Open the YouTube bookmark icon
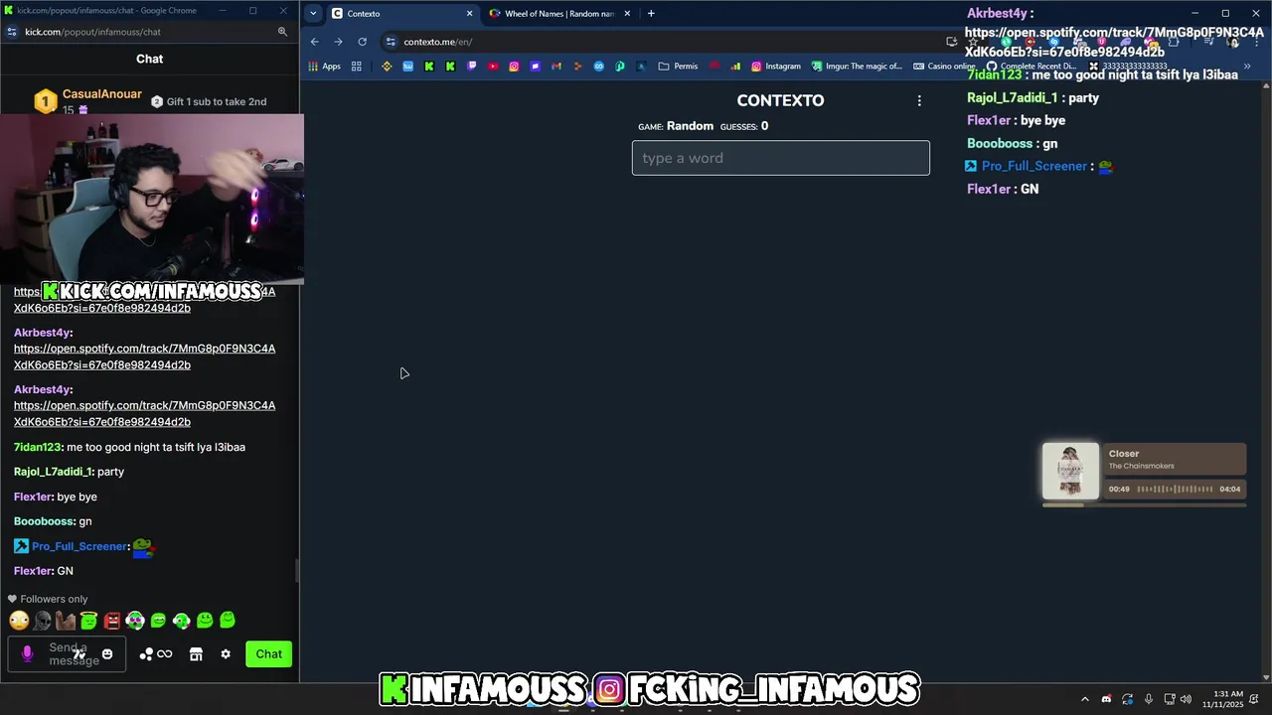1272x715 pixels. pos(493,67)
